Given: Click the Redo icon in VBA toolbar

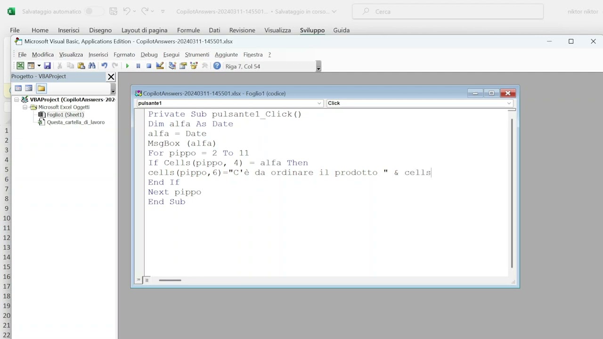Looking at the screenshot, I should [114, 66].
